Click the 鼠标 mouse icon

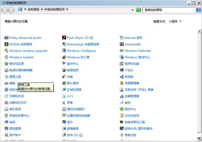click(121, 103)
